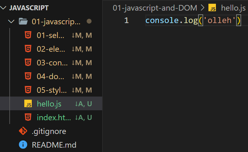The image size is (248, 152).
Task: Click the ↓M, M status on 02-ele...
Action: pos(82,49)
